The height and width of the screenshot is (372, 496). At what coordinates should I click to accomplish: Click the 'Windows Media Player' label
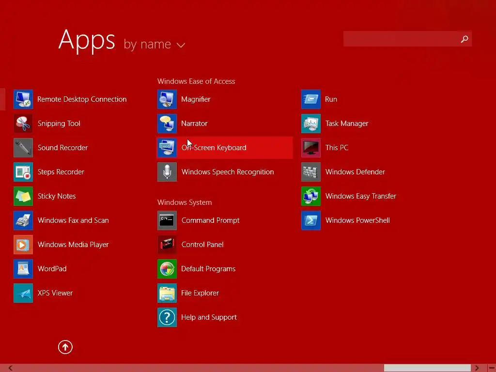[x=73, y=245]
